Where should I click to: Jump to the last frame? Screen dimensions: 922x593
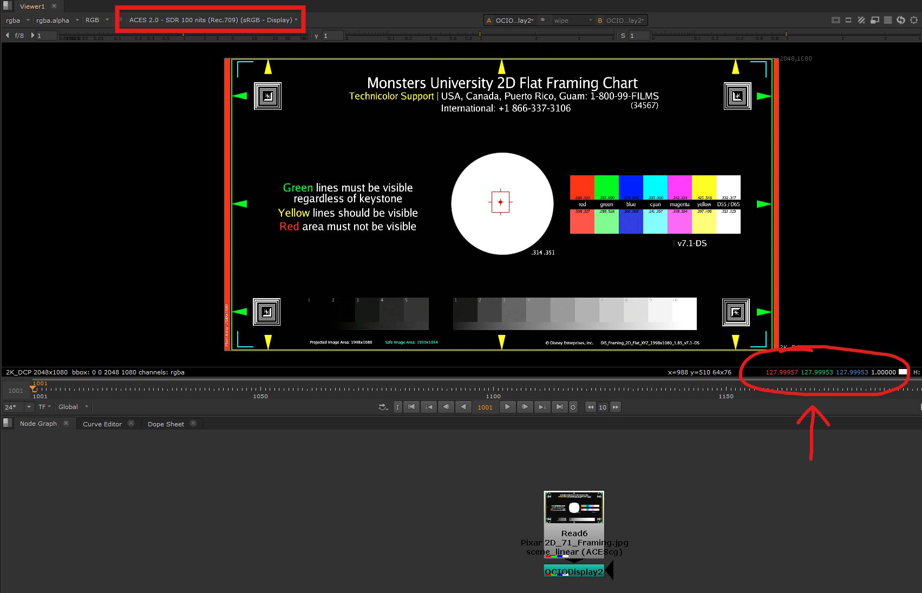pos(559,407)
